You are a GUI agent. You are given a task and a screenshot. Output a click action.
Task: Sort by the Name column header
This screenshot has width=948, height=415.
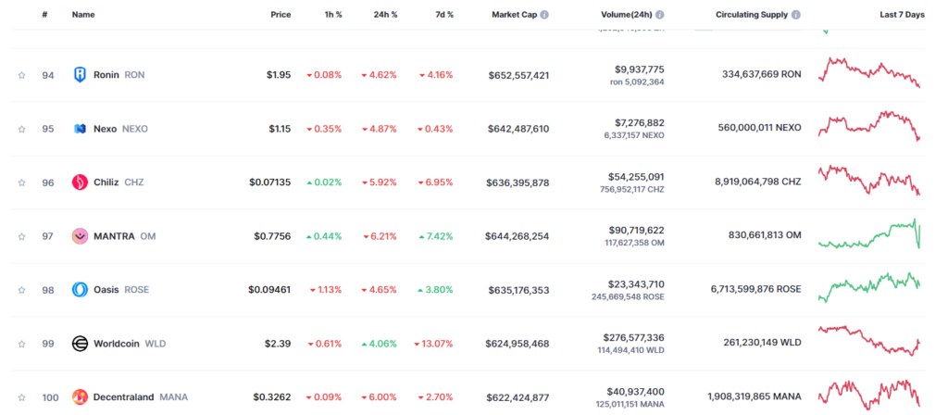point(83,15)
